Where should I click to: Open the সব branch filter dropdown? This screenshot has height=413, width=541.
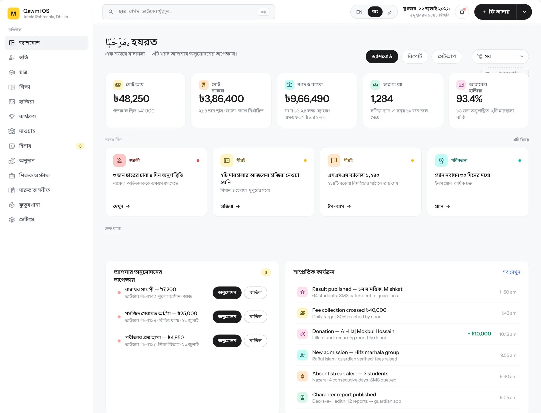pyautogui.click(x=500, y=56)
